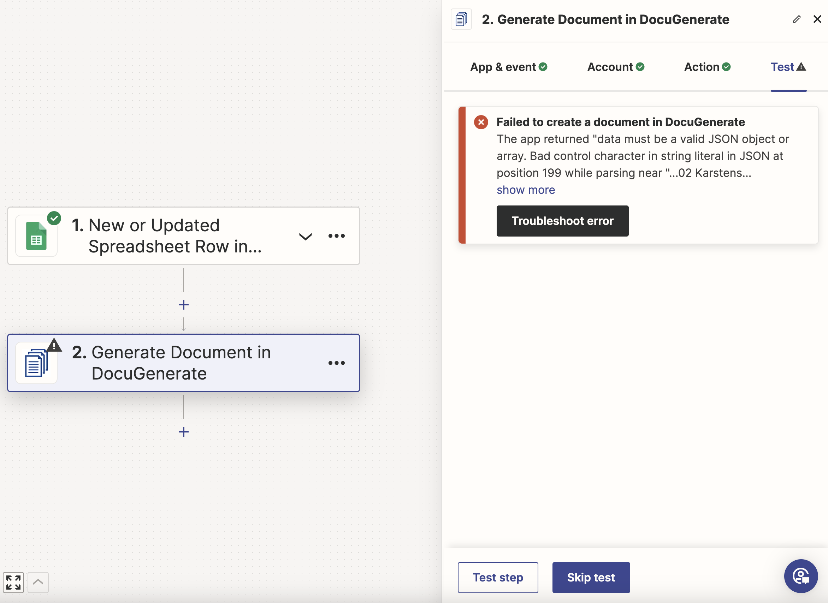Screen dimensions: 828x603
Task: Add a step between steps 1 and 2
Action: click(x=183, y=304)
